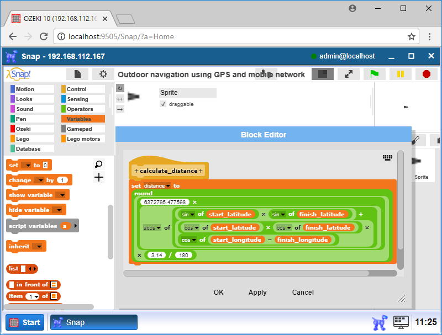Open the settings gear menu
Image resolution: width=442 pixels, height=335 pixels.
point(103,74)
